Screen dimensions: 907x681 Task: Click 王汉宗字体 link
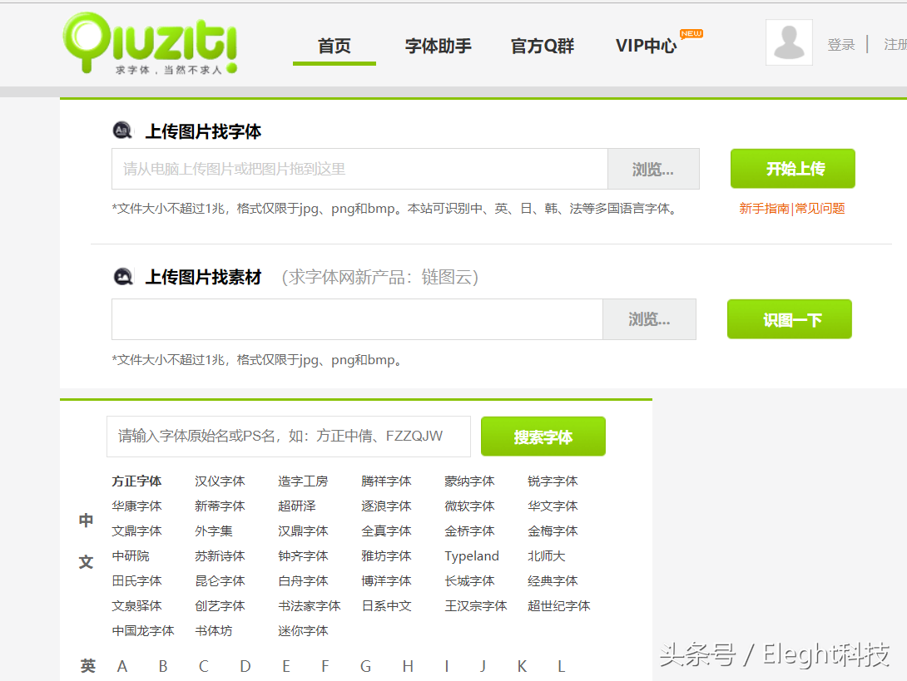(x=475, y=606)
